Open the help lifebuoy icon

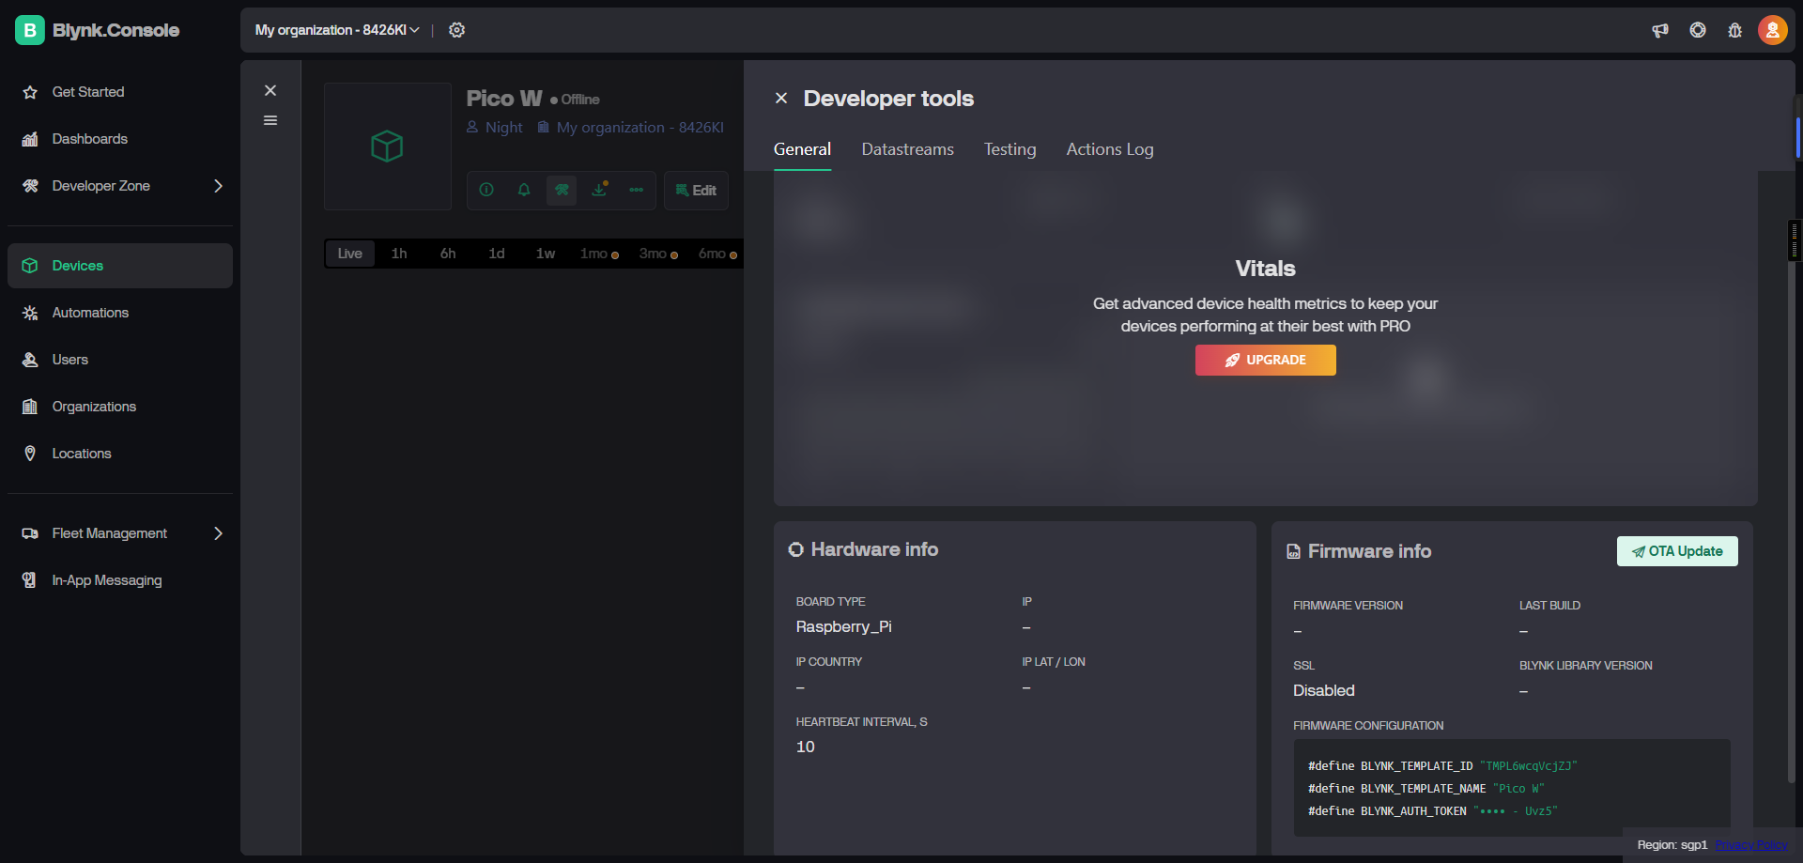click(x=1698, y=30)
